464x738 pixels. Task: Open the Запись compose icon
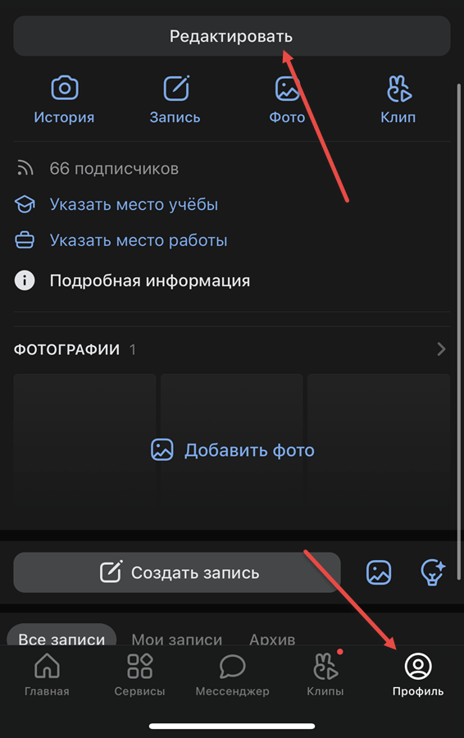pyautogui.click(x=176, y=88)
